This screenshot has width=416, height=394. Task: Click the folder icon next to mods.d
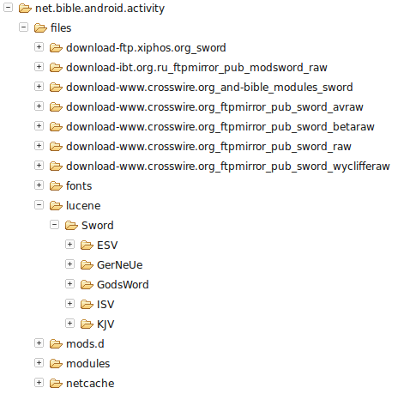pos(56,344)
